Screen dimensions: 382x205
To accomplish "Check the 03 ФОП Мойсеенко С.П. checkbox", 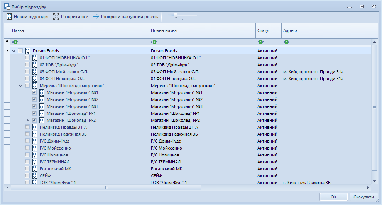I will pyautogui.click(x=27, y=72).
